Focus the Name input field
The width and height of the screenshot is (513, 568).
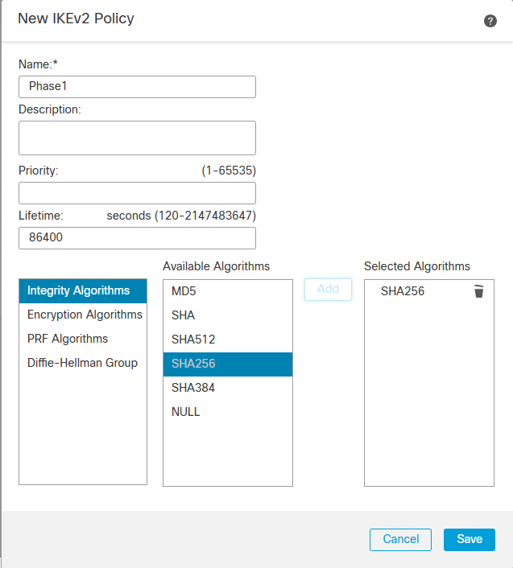point(137,87)
